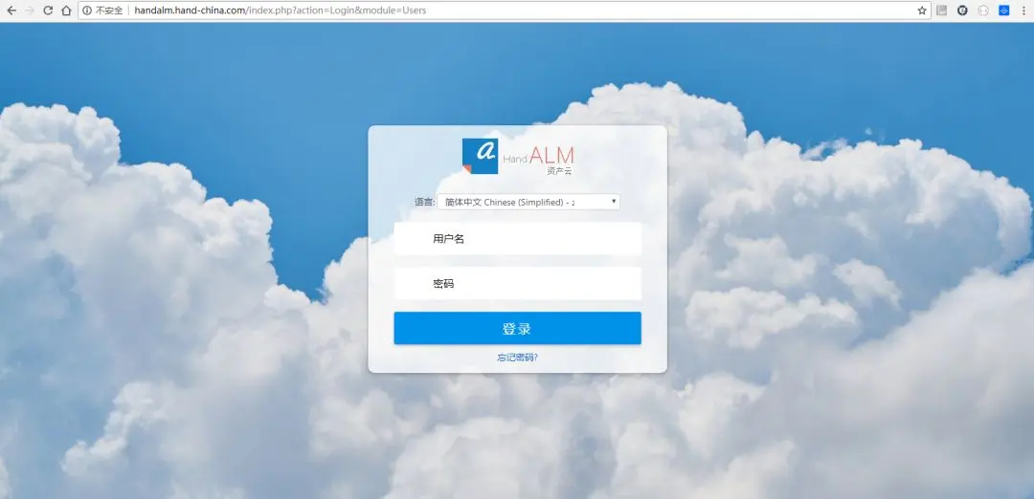Open the dark circular extension icon

[x=962, y=11]
